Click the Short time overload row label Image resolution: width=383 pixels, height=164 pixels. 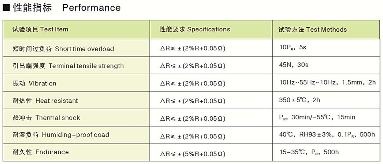click(63, 49)
